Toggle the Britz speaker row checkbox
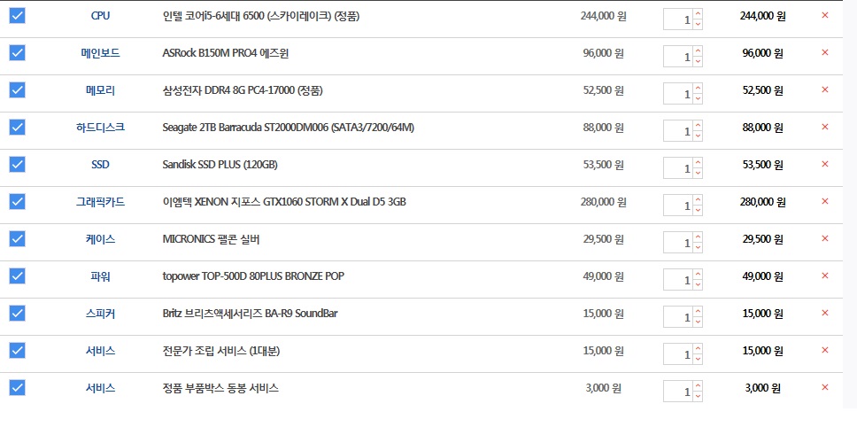 (17, 313)
